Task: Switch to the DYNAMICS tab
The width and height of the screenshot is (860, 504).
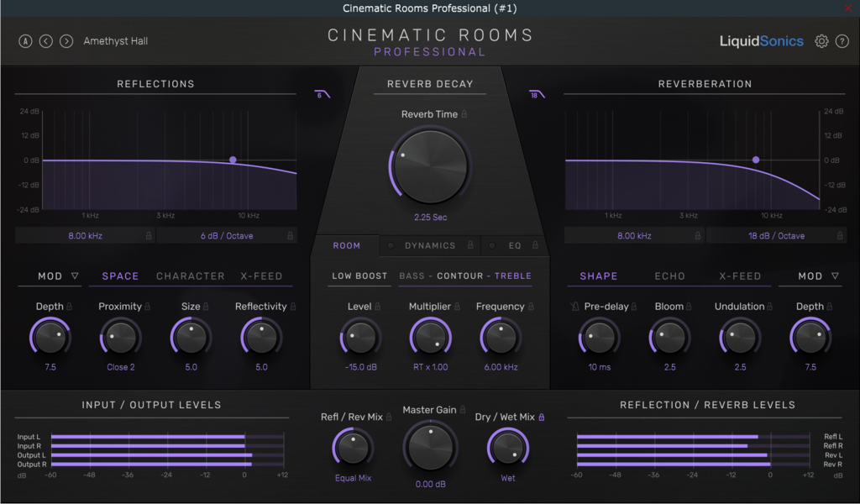Action: point(430,245)
